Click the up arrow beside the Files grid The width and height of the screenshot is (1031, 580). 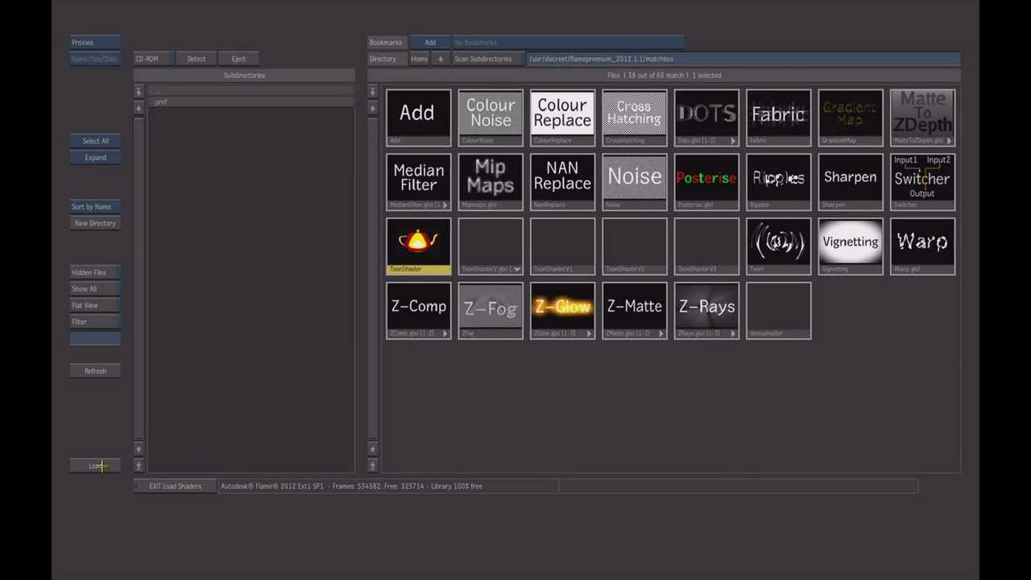coord(372,106)
